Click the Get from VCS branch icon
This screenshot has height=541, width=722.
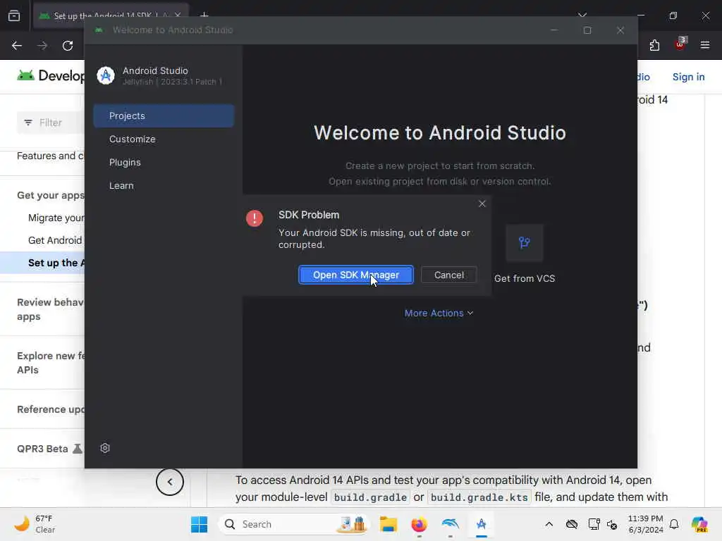[525, 242]
